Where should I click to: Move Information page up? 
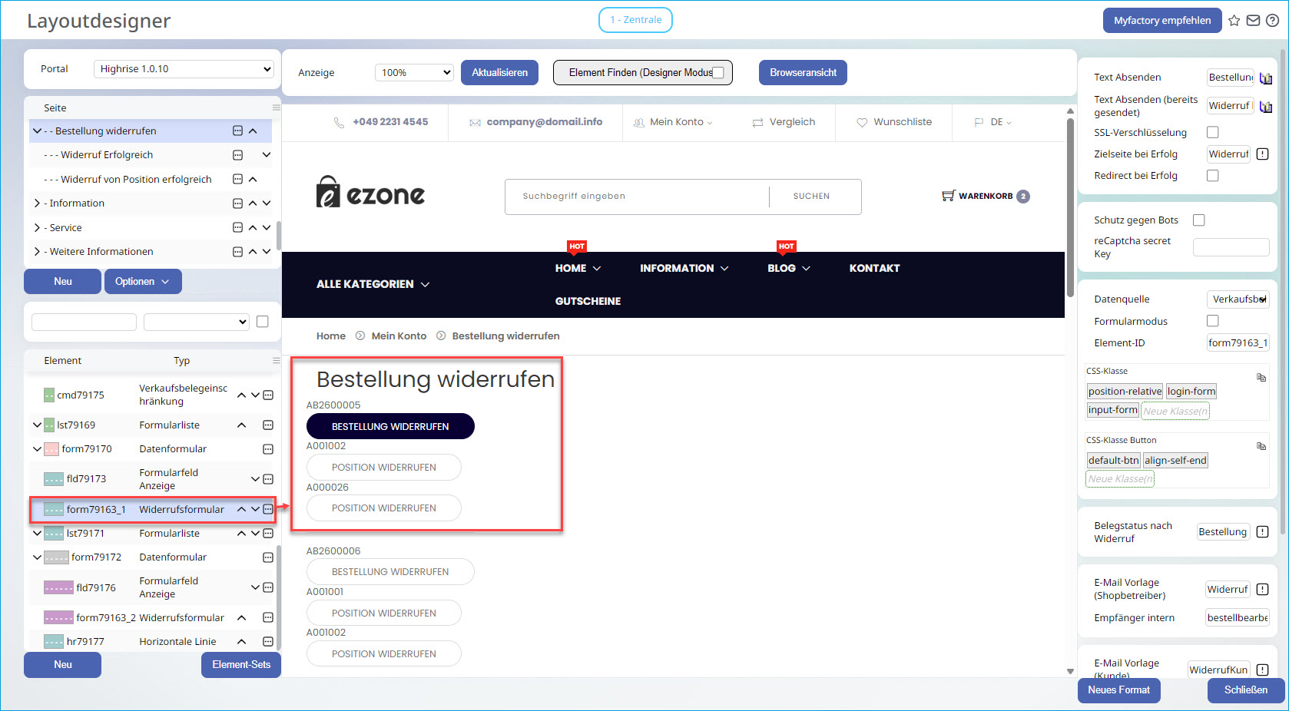coord(253,203)
